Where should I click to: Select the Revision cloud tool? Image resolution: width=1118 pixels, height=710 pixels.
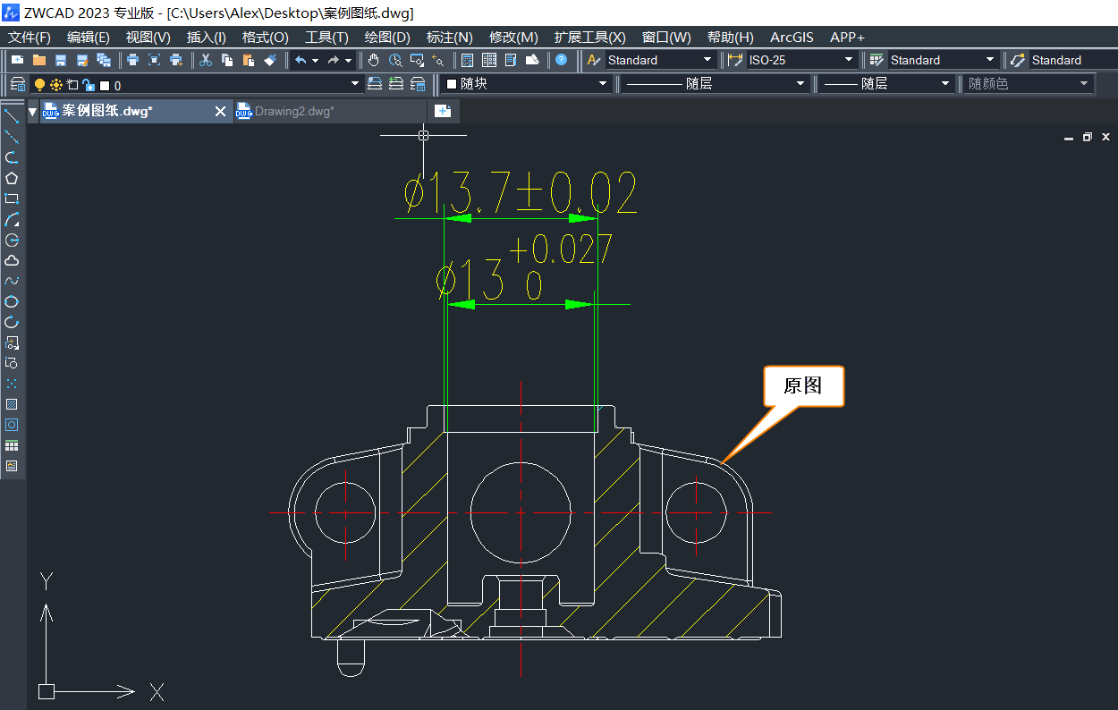[12, 260]
